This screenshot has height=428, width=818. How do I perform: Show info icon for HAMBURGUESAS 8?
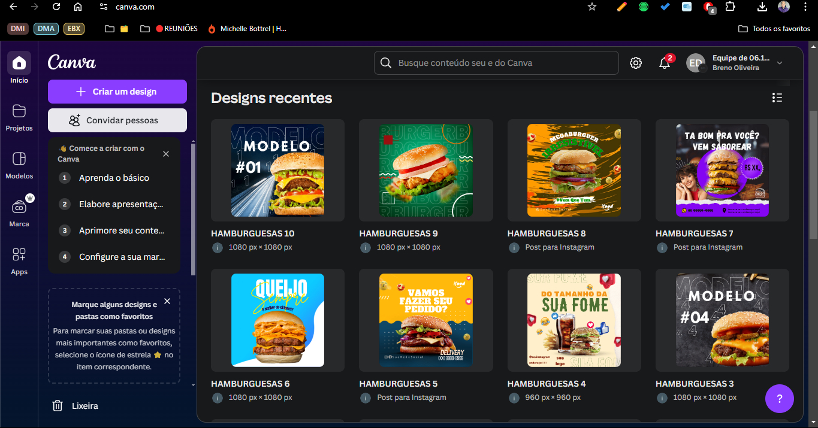[514, 247]
